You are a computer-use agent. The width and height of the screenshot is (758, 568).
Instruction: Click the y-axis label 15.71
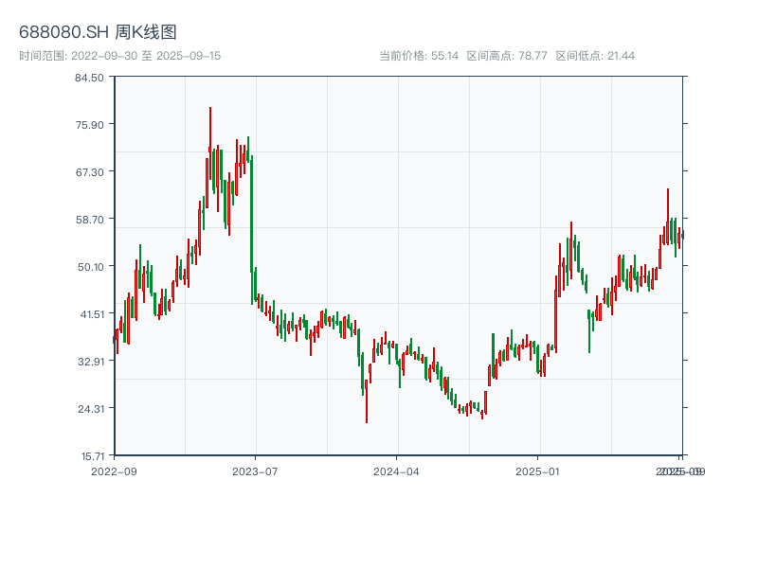93,456
